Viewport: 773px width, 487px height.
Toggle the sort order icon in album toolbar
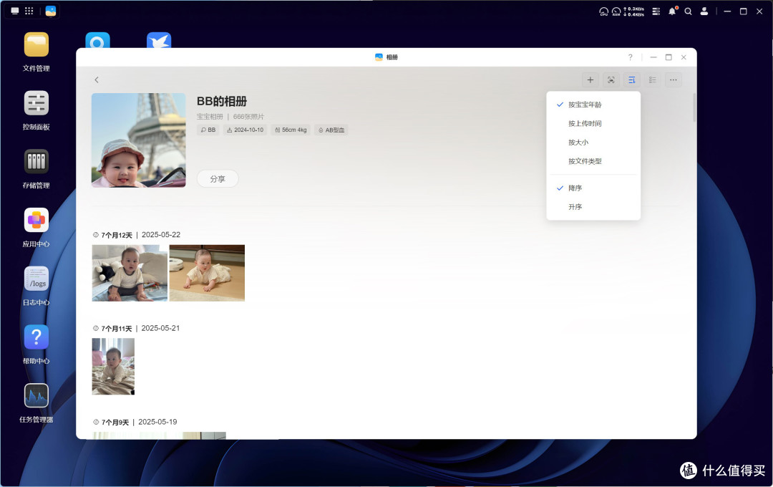pos(631,80)
